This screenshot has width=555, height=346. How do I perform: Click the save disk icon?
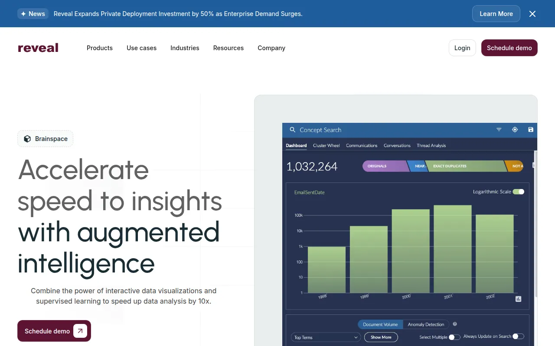pos(531,129)
